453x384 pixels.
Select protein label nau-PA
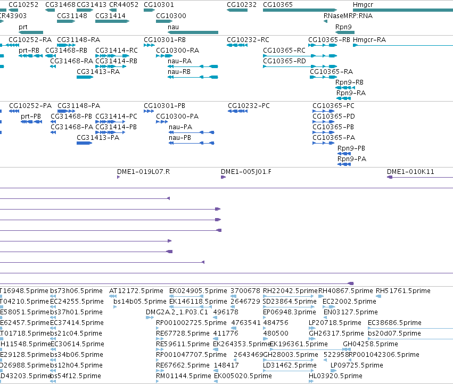(x=180, y=127)
